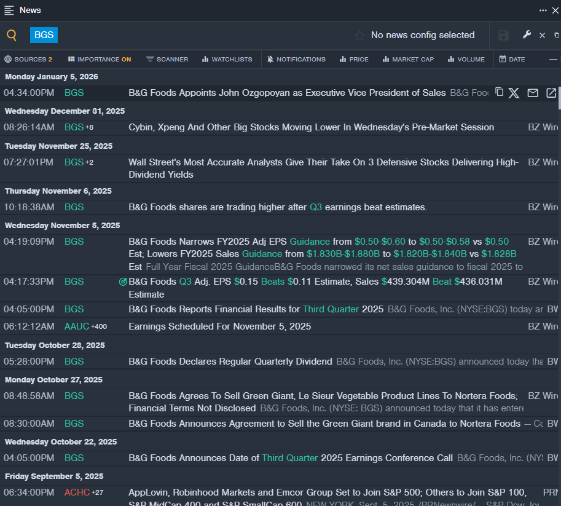Click the save config floppy disk icon
Screen dimensions: 561x506
tap(503, 36)
